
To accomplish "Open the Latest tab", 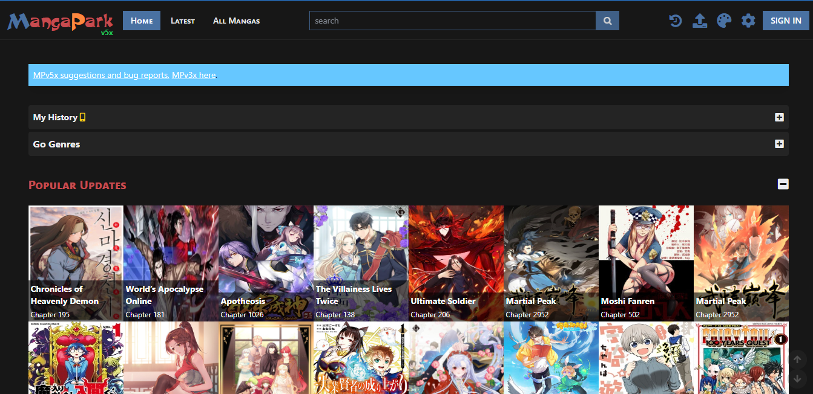I will pos(183,21).
